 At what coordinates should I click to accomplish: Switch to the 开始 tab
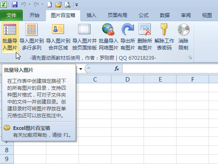[x=34, y=15]
